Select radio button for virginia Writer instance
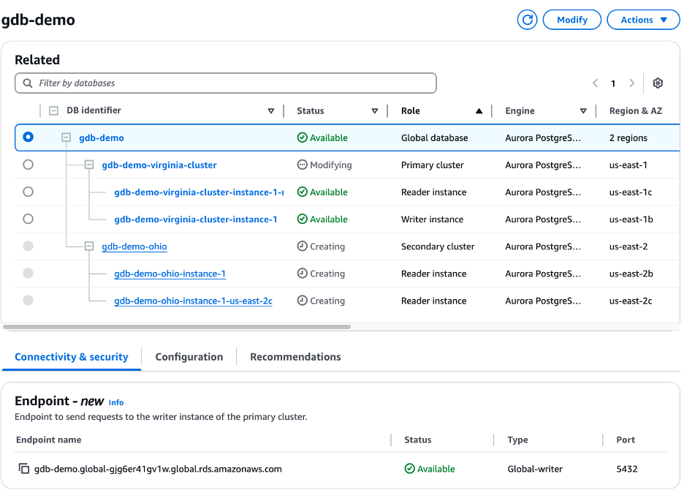 point(28,219)
